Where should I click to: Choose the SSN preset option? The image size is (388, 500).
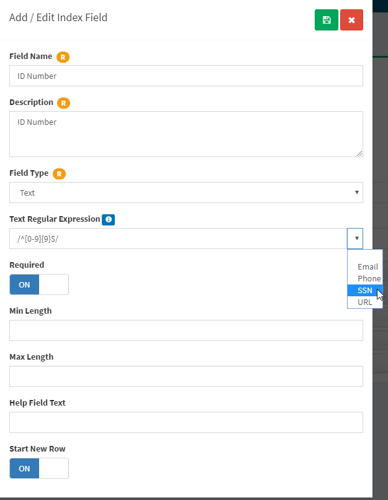[x=365, y=290]
